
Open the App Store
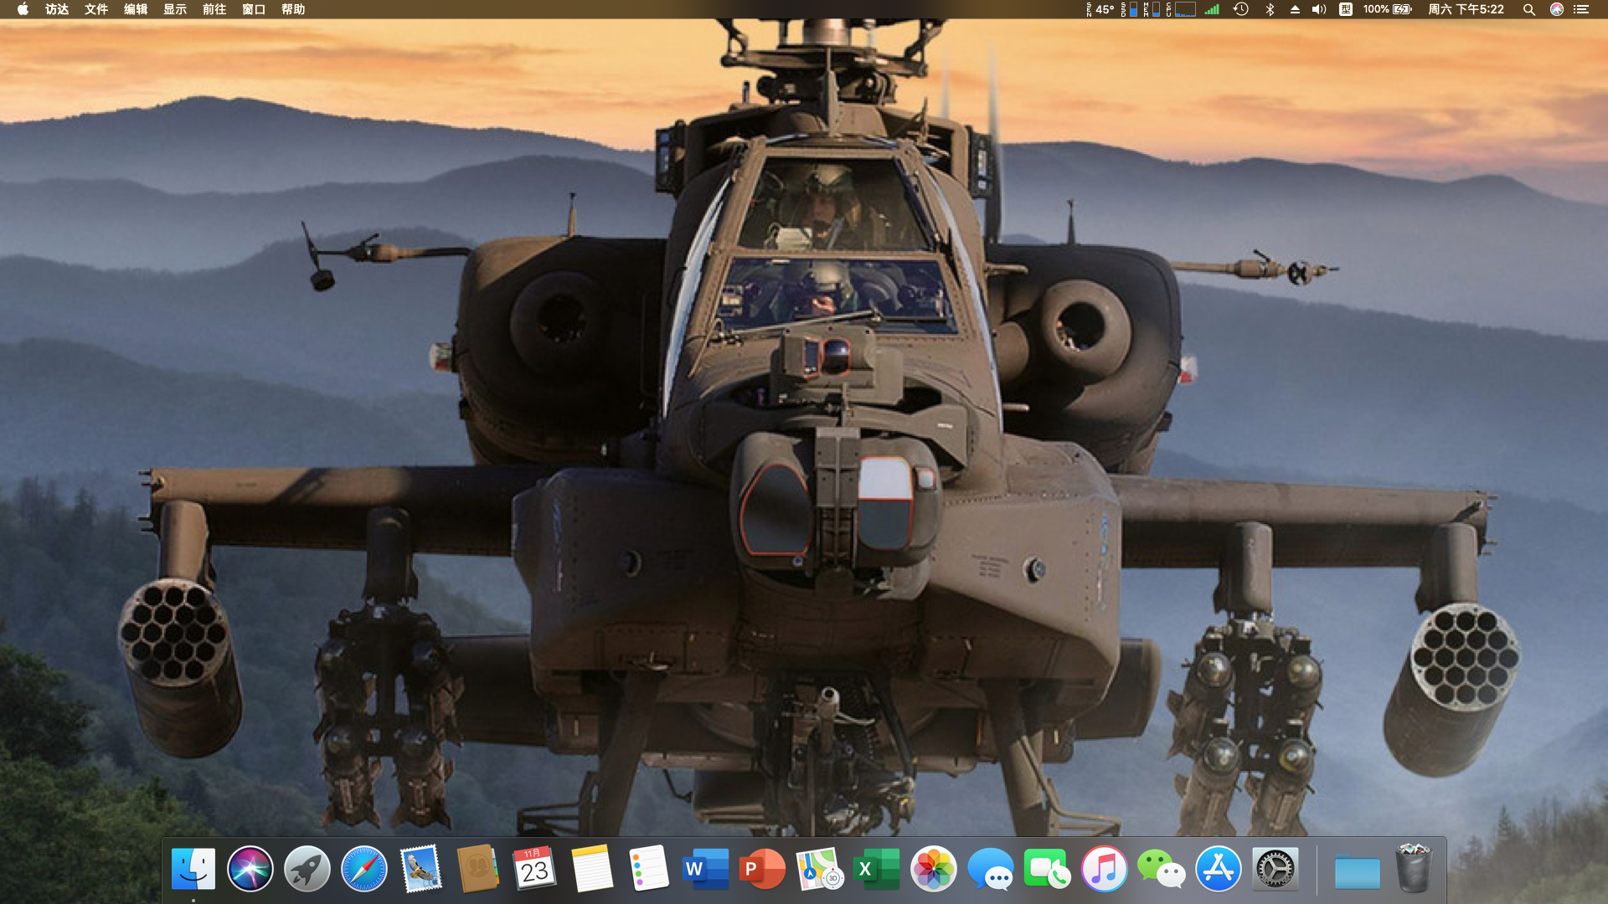(x=1218, y=869)
